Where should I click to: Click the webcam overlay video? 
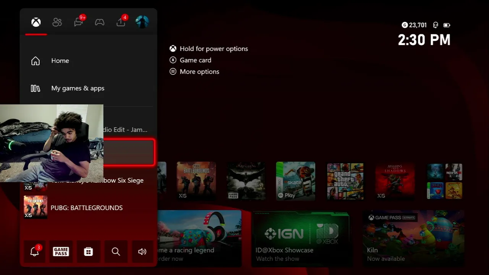pos(52,143)
